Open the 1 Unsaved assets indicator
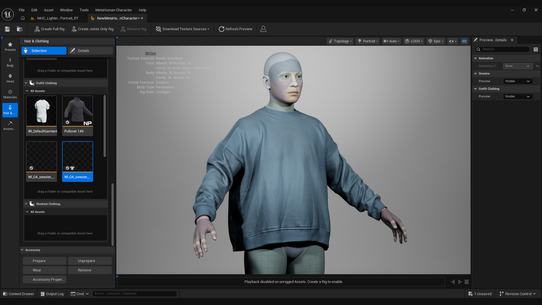This screenshot has width=542, height=305. (x=480, y=294)
